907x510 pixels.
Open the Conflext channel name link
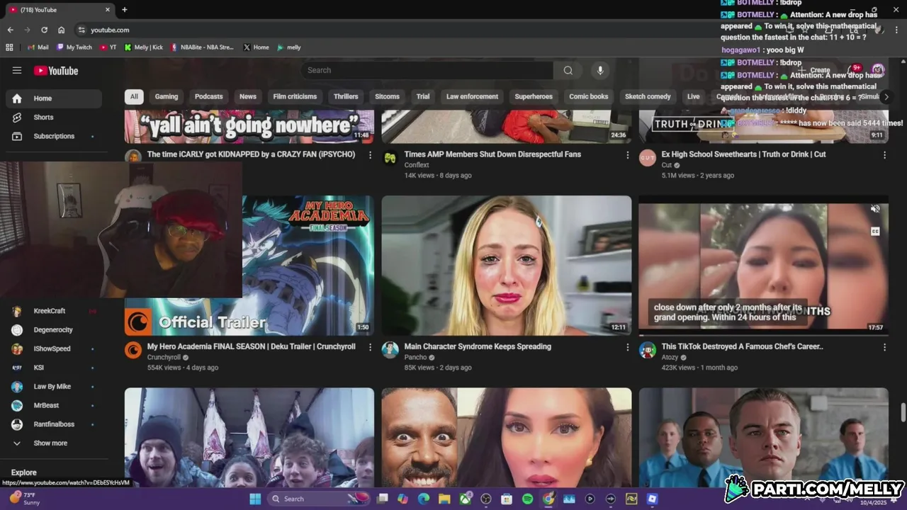pos(417,165)
